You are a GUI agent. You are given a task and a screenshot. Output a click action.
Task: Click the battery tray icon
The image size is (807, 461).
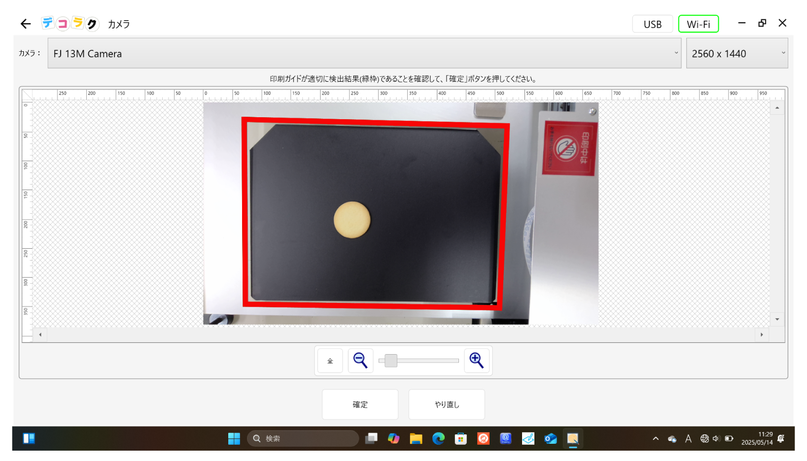(x=729, y=438)
